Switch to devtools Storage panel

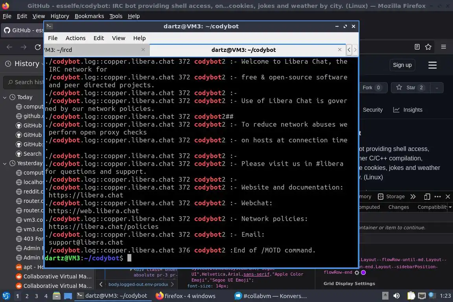click(x=391, y=197)
